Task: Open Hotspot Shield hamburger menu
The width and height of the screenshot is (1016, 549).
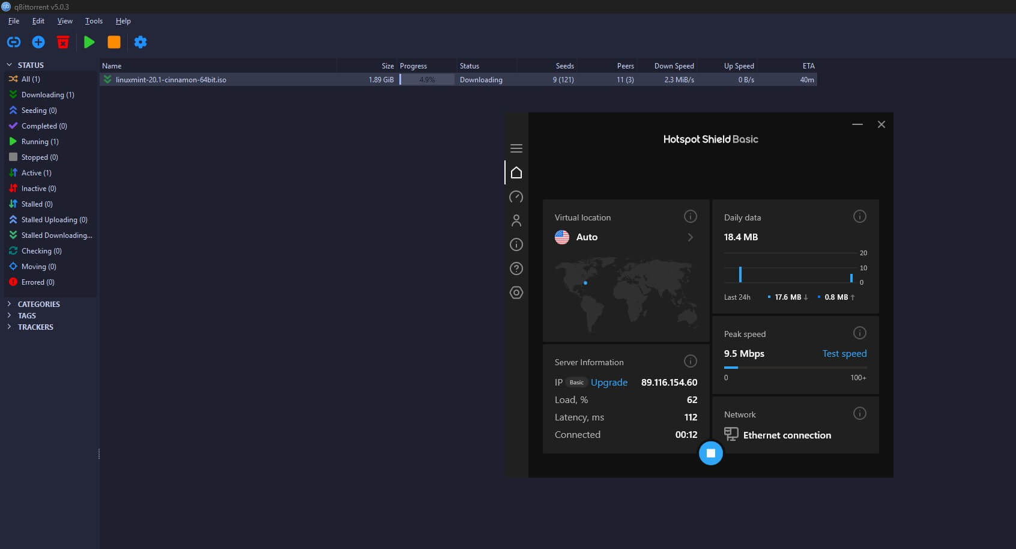Action: [516, 148]
